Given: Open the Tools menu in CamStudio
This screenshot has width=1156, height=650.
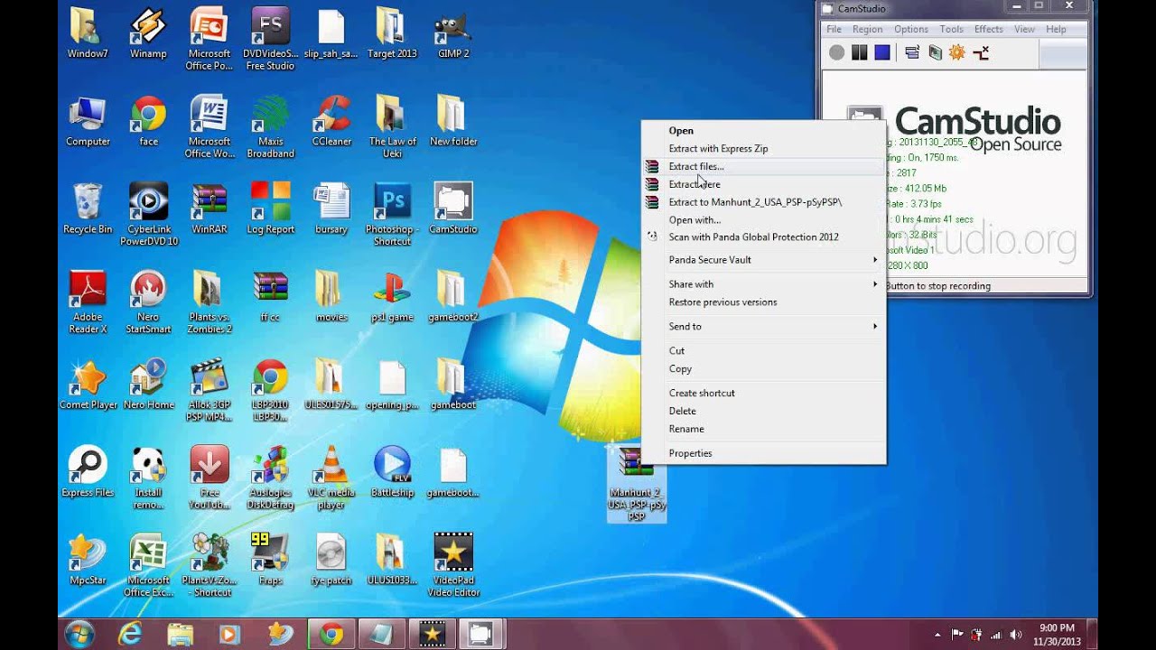Looking at the screenshot, I should pyautogui.click(x=951, y=29).
